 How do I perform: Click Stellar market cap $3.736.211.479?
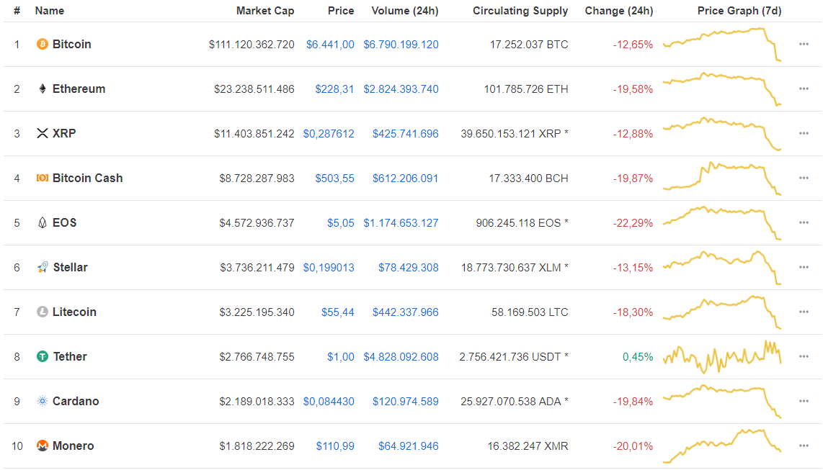point(257,268)
